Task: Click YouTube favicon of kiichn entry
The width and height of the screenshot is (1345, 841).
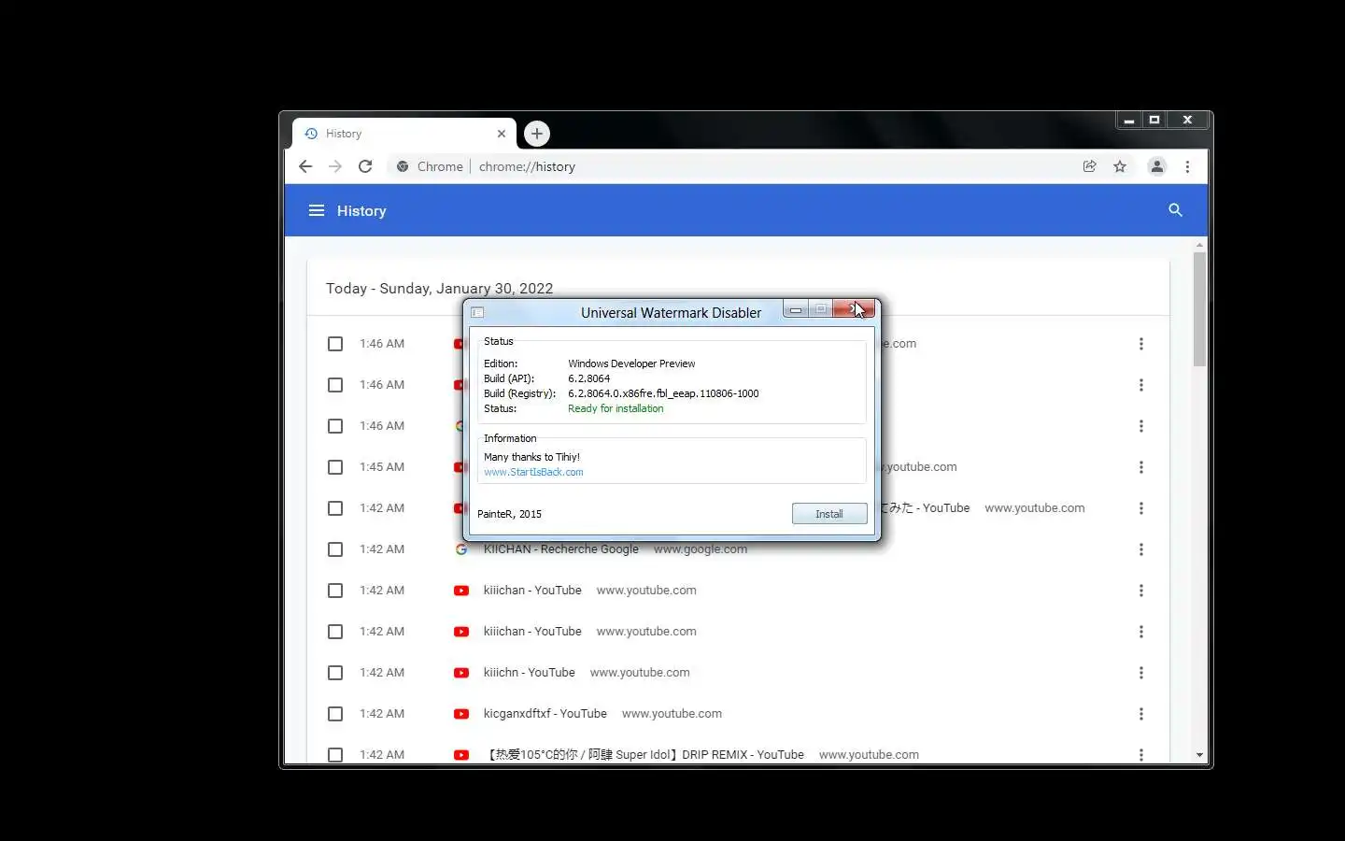Action: coord(461,673)
